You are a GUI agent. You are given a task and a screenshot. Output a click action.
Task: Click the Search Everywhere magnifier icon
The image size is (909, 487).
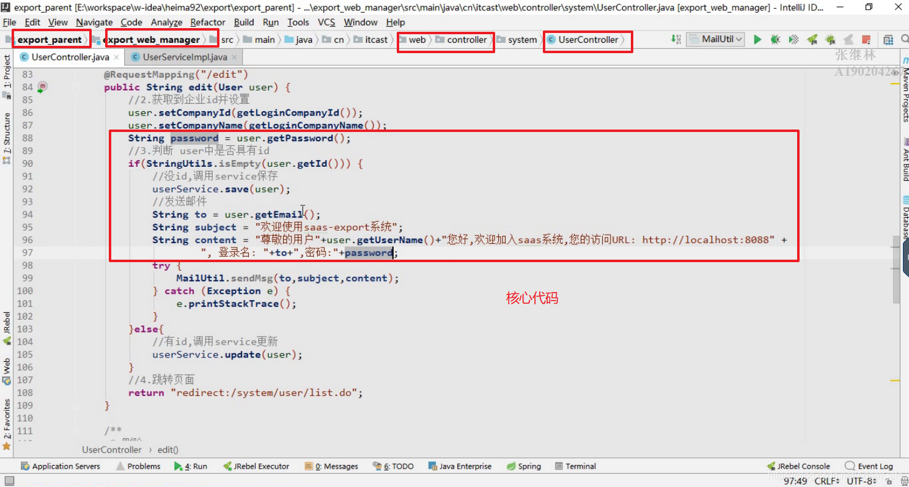(x=904, y=40)
